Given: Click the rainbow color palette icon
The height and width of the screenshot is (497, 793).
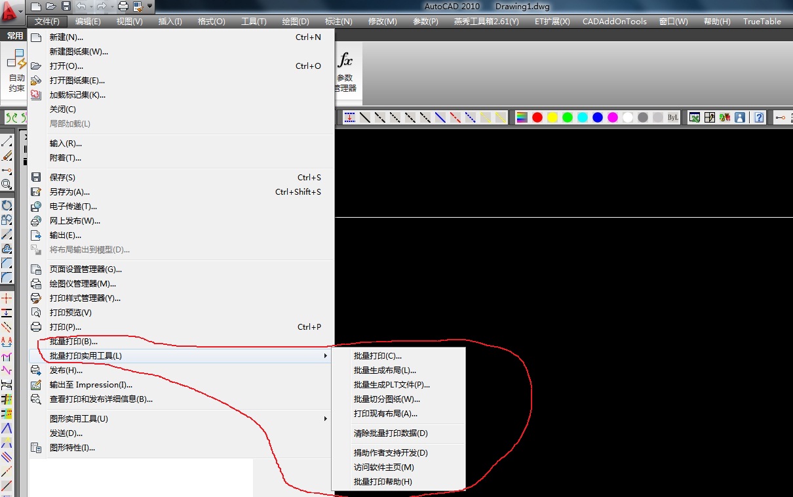Looking at the screenshot, I should click(x=522, y=117).
